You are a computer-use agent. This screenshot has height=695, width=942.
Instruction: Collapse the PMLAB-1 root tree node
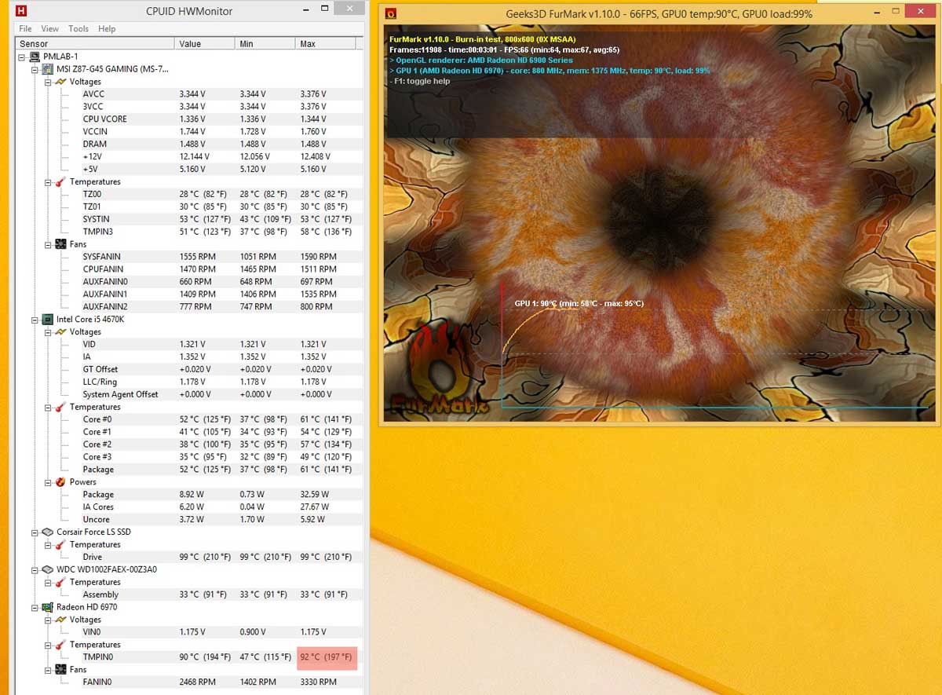[22, 57]
